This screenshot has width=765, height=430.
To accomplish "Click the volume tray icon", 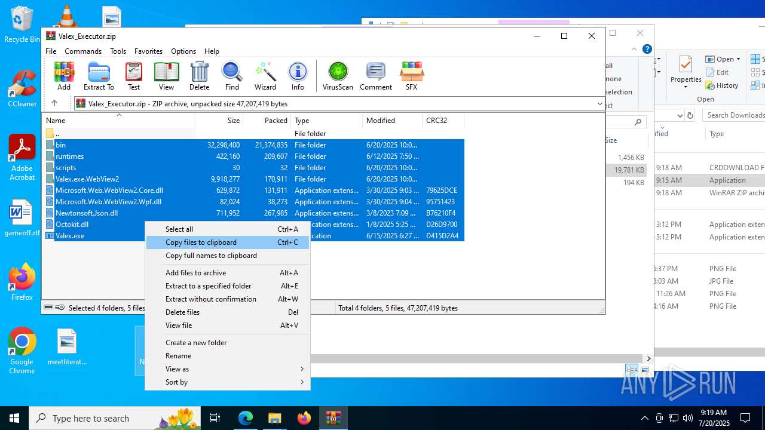I will point(688,418).
